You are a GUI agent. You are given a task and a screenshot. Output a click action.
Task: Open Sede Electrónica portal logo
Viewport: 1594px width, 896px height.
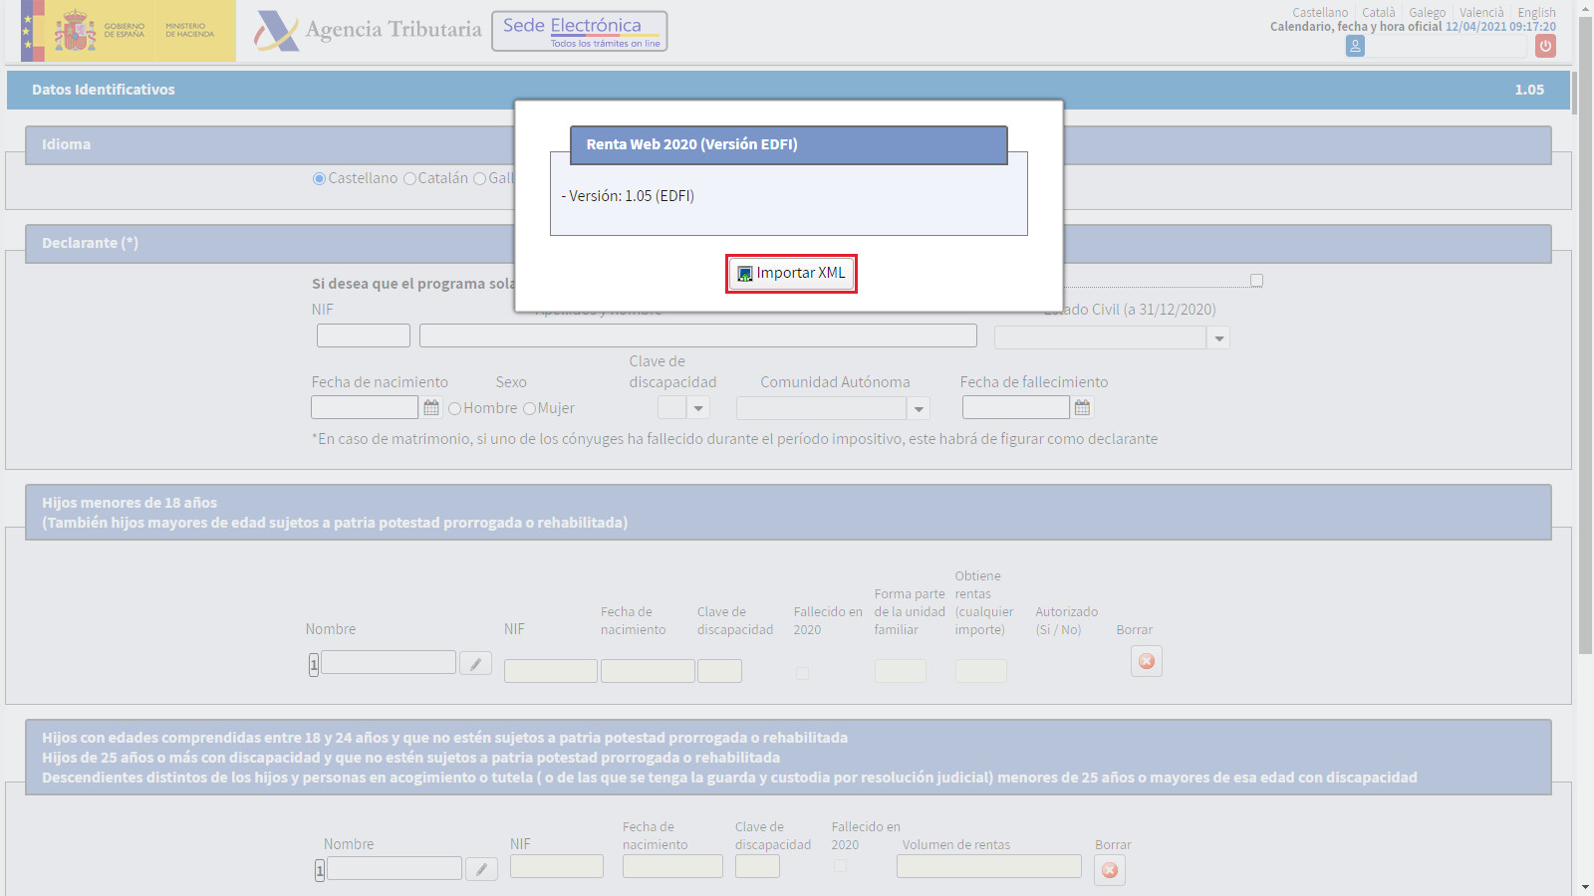pos(580,31)
